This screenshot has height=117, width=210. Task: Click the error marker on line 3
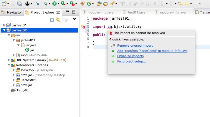83,27
